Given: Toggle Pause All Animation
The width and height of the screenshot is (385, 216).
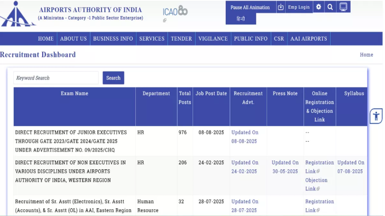Looking at the screenshot, I should (250, 7).
